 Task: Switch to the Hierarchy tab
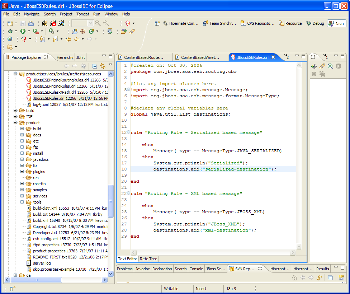65,57
